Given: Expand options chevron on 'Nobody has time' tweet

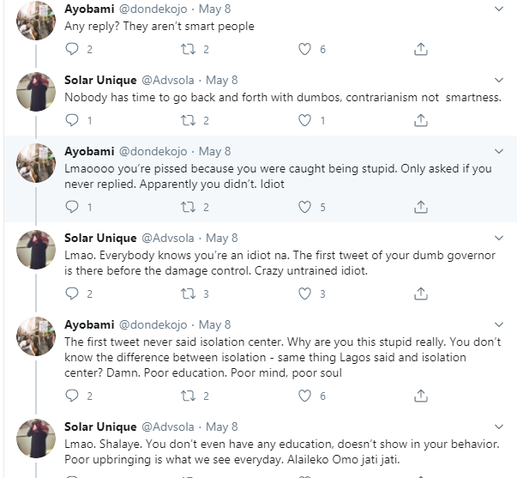Looking at the screenshot, I should 499,80.
